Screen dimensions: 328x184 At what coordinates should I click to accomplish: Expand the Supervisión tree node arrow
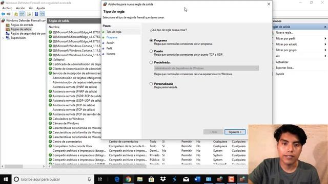pyautogui.click(x=3, y=38)
